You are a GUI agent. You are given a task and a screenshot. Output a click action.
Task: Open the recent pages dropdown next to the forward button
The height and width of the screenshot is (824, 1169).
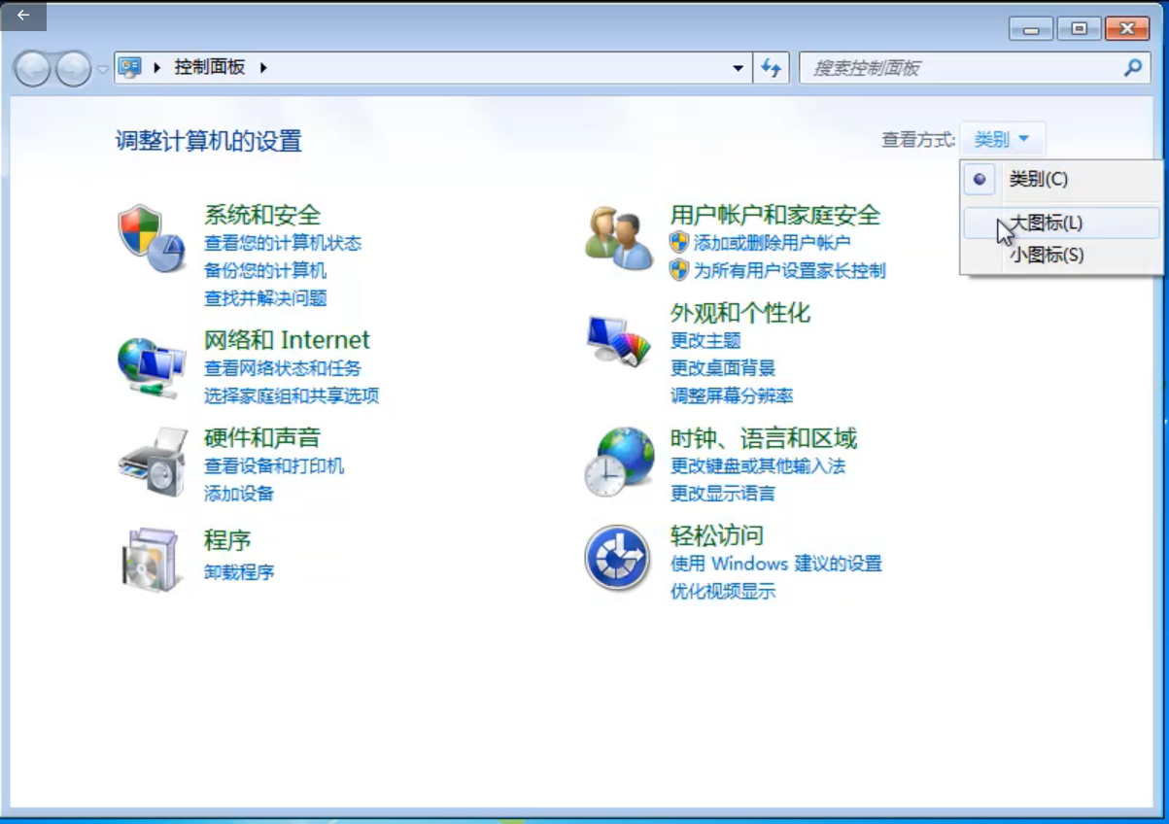click(x=102, y=69)
